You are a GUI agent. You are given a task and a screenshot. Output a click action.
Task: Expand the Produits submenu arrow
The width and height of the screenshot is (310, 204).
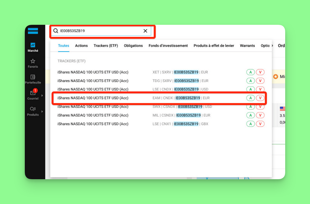[42, 112]
